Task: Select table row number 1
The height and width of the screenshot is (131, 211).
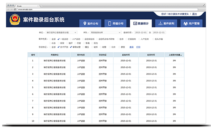Action: point(106,61)
